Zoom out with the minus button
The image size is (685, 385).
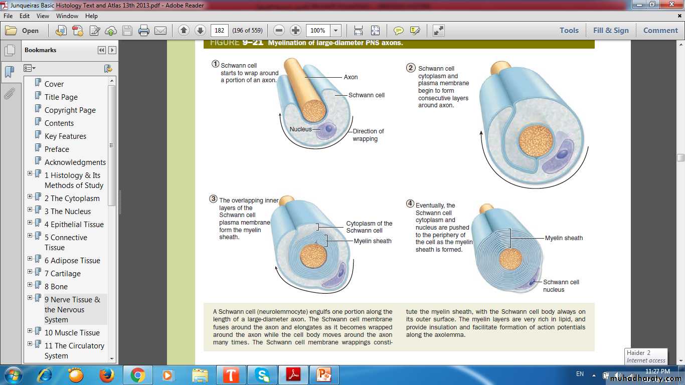point(279,31)
